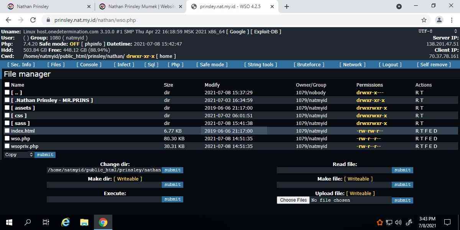Close the first Nathan Prinsley tab

[x=89, y=7]
